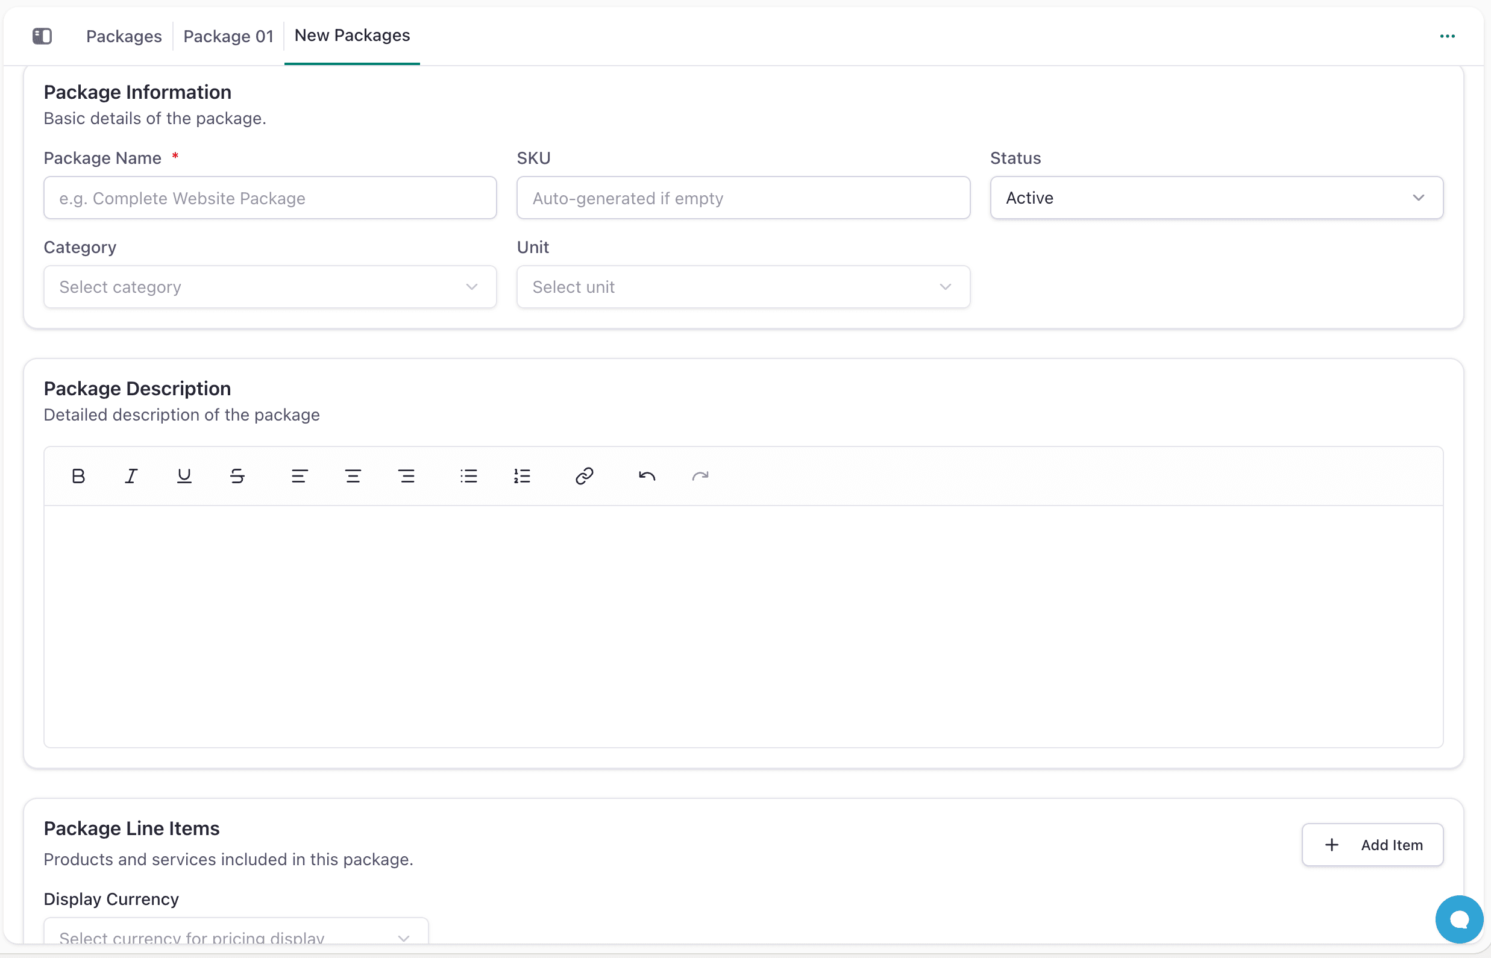The width and height of the screenshot is (1491, 958).
Task: Click the SKU field label
Action: (x=533, y=158)
